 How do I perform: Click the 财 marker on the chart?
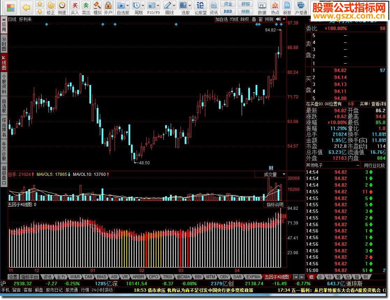pyautogui.click(x=271, y=168)
